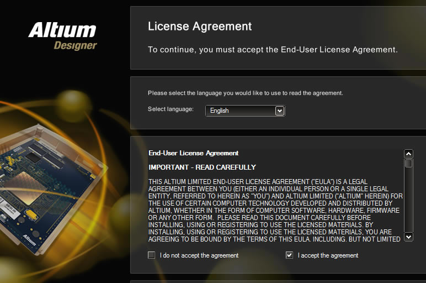Image resolution: width=426 pixels, height=283 pixels.
Task: Click the English language combo box field
Action: click(245, 111)
